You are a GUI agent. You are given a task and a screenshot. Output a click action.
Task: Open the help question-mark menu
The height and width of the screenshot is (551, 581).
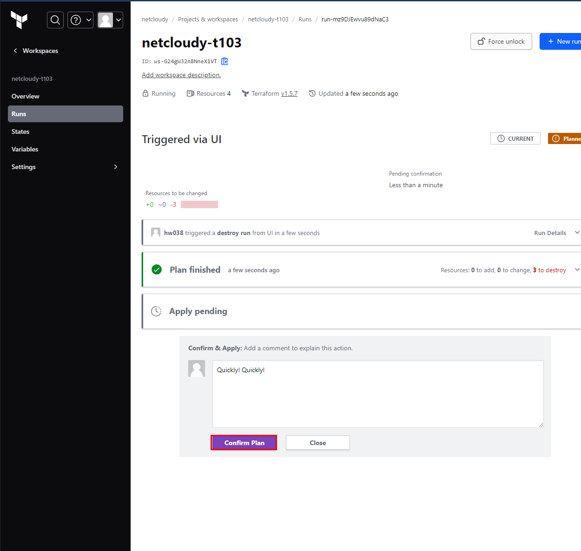[80, 20]
